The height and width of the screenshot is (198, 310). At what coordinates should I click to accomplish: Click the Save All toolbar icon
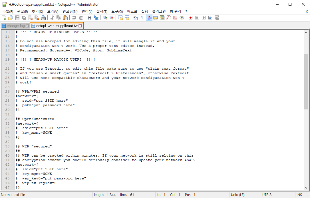click(x=24, y=18)
